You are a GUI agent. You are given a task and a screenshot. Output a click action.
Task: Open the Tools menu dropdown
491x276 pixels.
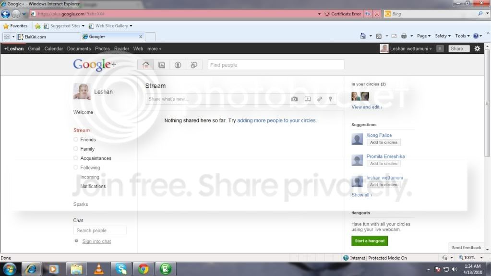click(463, 36)
